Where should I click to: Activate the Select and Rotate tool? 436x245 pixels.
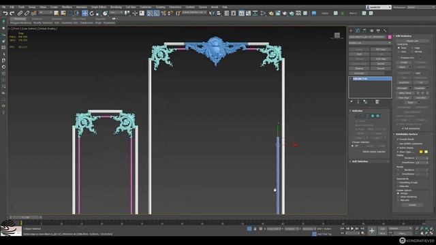[x=92, y=13]
